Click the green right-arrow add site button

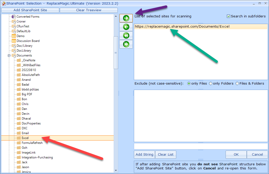pos(126,18)
